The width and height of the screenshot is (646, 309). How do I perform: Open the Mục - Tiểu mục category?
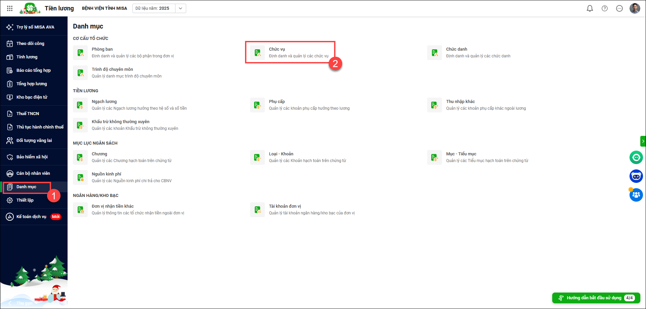click(461, 154)
